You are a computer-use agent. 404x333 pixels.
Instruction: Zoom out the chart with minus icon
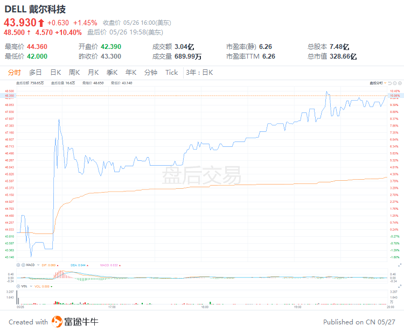pyautogui.click(x=395, y=83)
